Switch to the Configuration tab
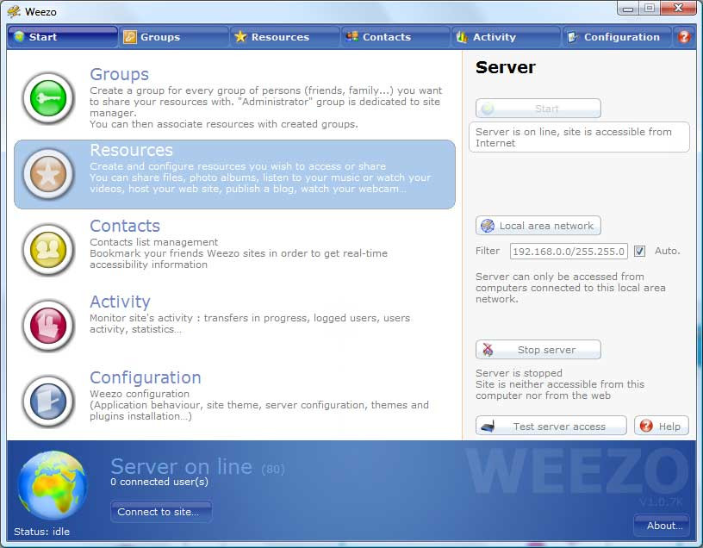This screenshot has height=548, width=703. [x=617, y=37]
